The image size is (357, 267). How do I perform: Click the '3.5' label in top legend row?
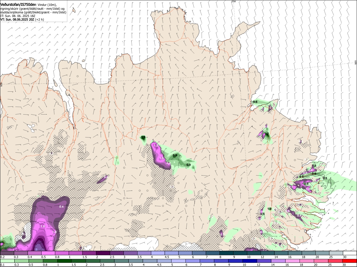coord(139,257)
